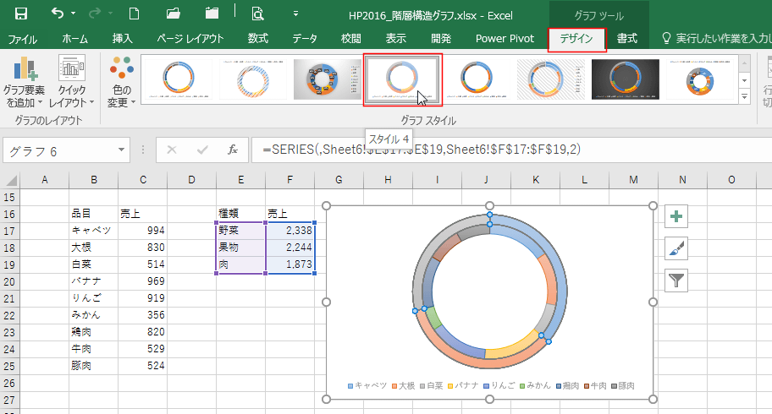Open the 色の変更 color dropdown

point(122,84)
